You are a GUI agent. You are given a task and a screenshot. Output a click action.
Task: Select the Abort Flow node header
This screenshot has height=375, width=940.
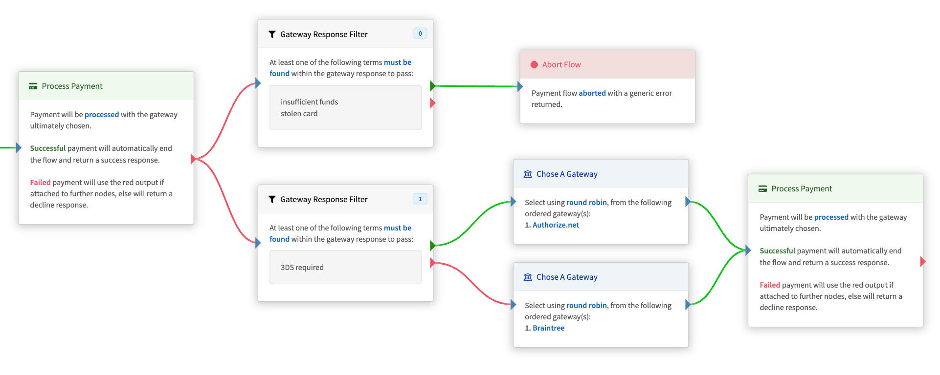(x=607, y=64)
